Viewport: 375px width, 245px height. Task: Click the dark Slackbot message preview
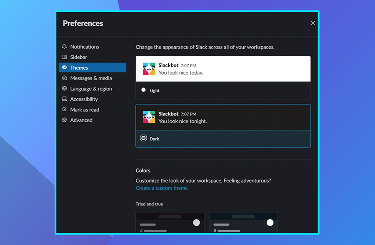click(x=223, y=117)
